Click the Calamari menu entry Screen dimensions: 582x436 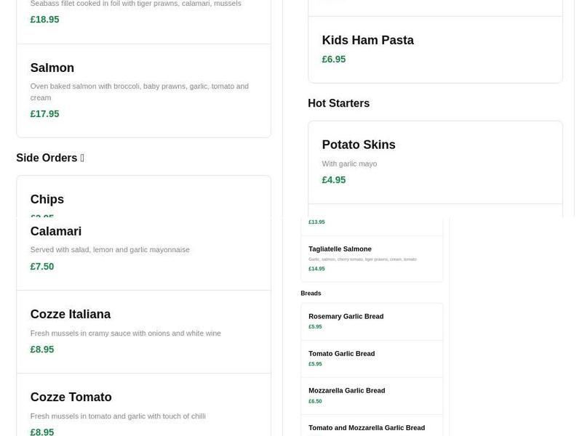[143, 247]
